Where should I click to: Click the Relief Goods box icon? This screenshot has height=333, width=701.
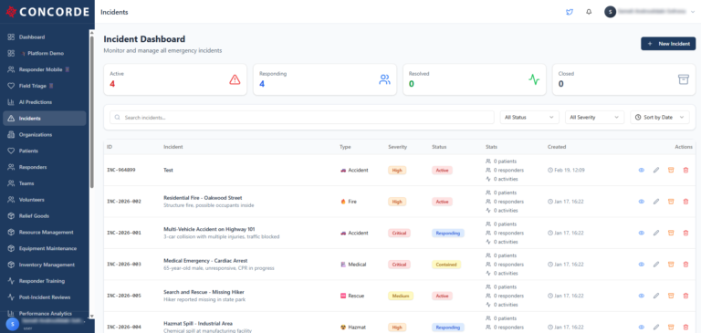click(11, 216)
